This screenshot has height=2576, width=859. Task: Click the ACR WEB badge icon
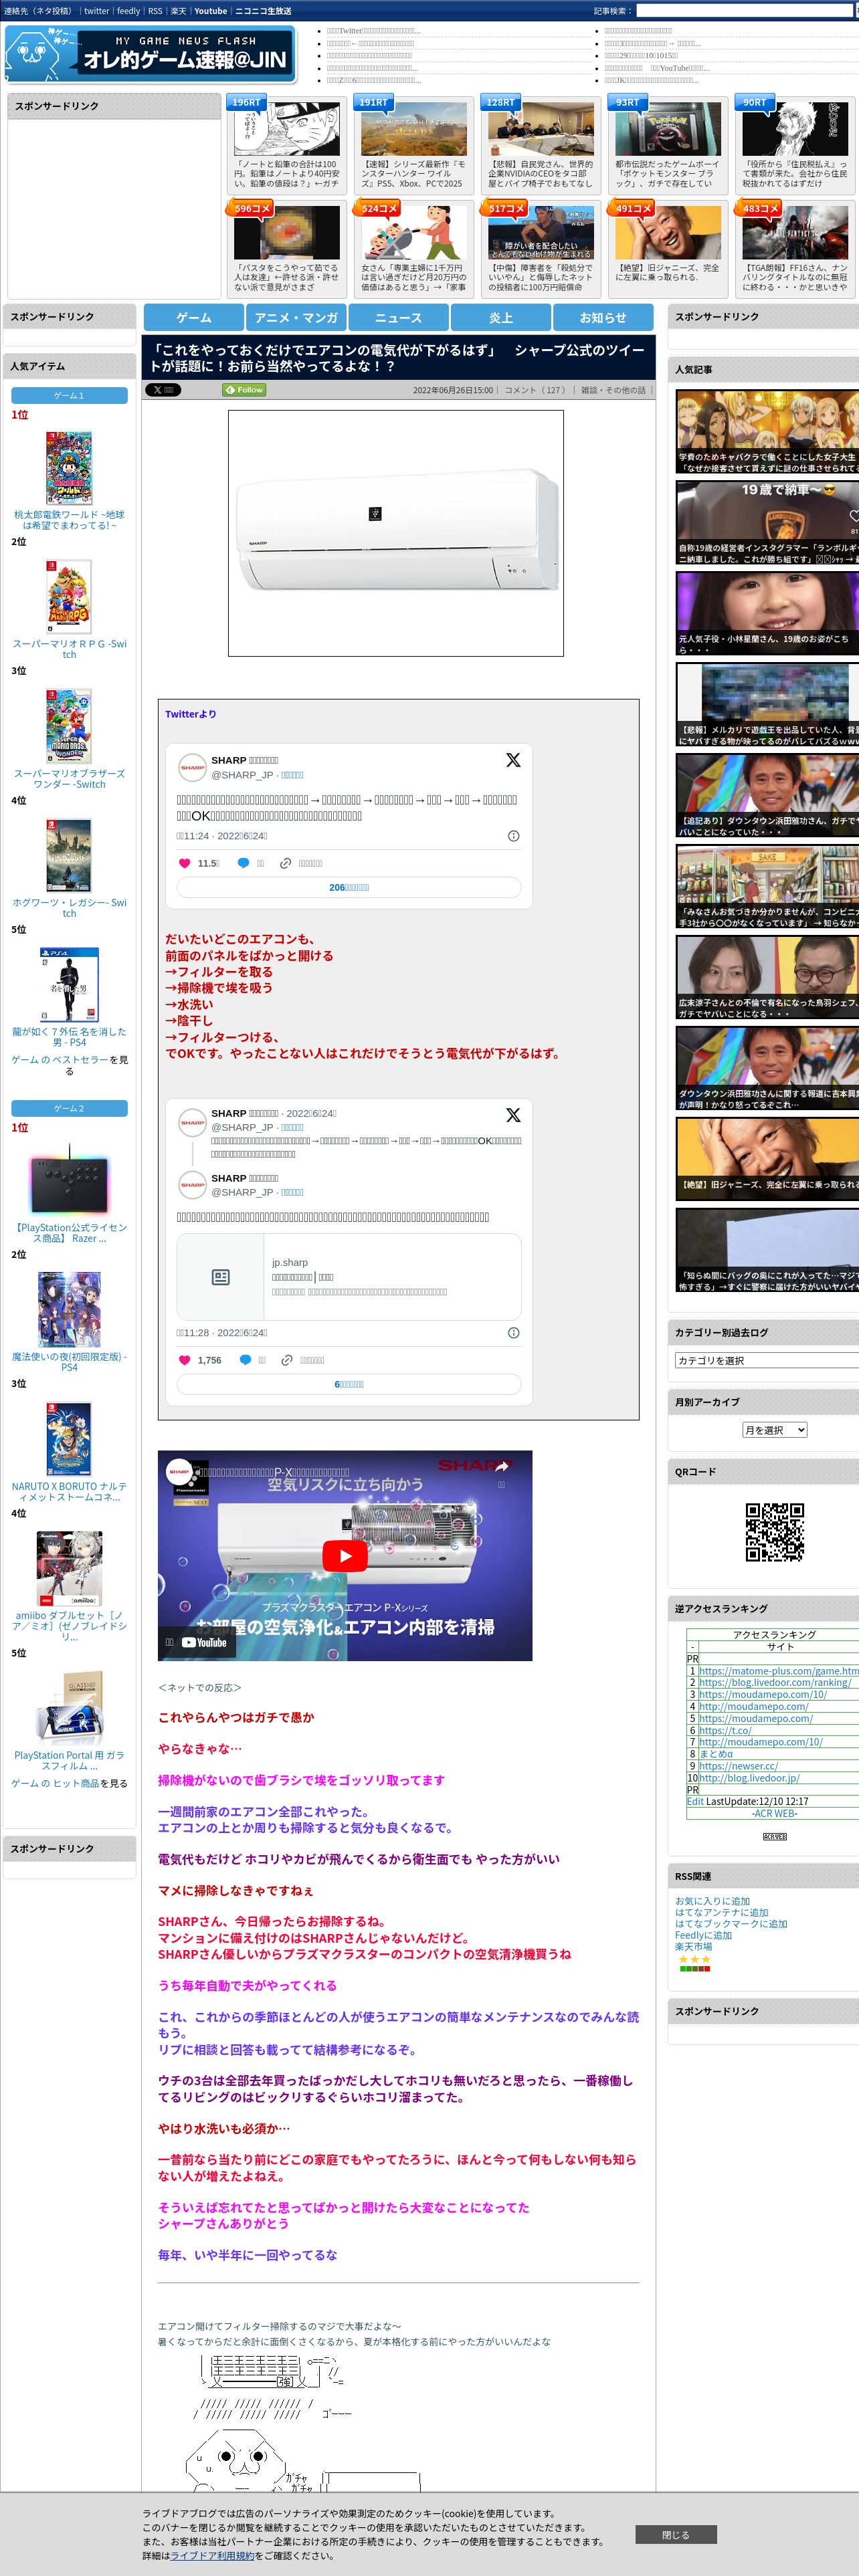tap(775, 1837)
